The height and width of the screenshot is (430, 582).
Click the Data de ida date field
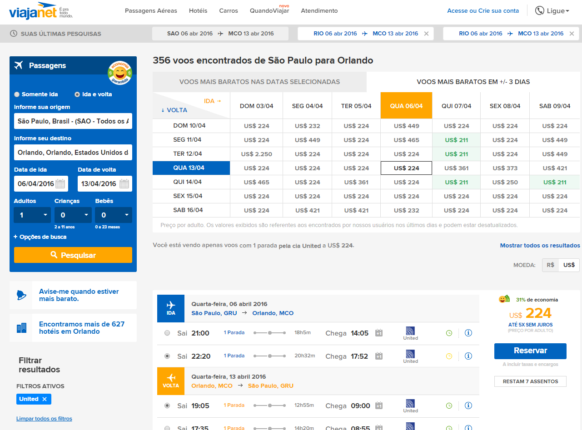point(41,184)
